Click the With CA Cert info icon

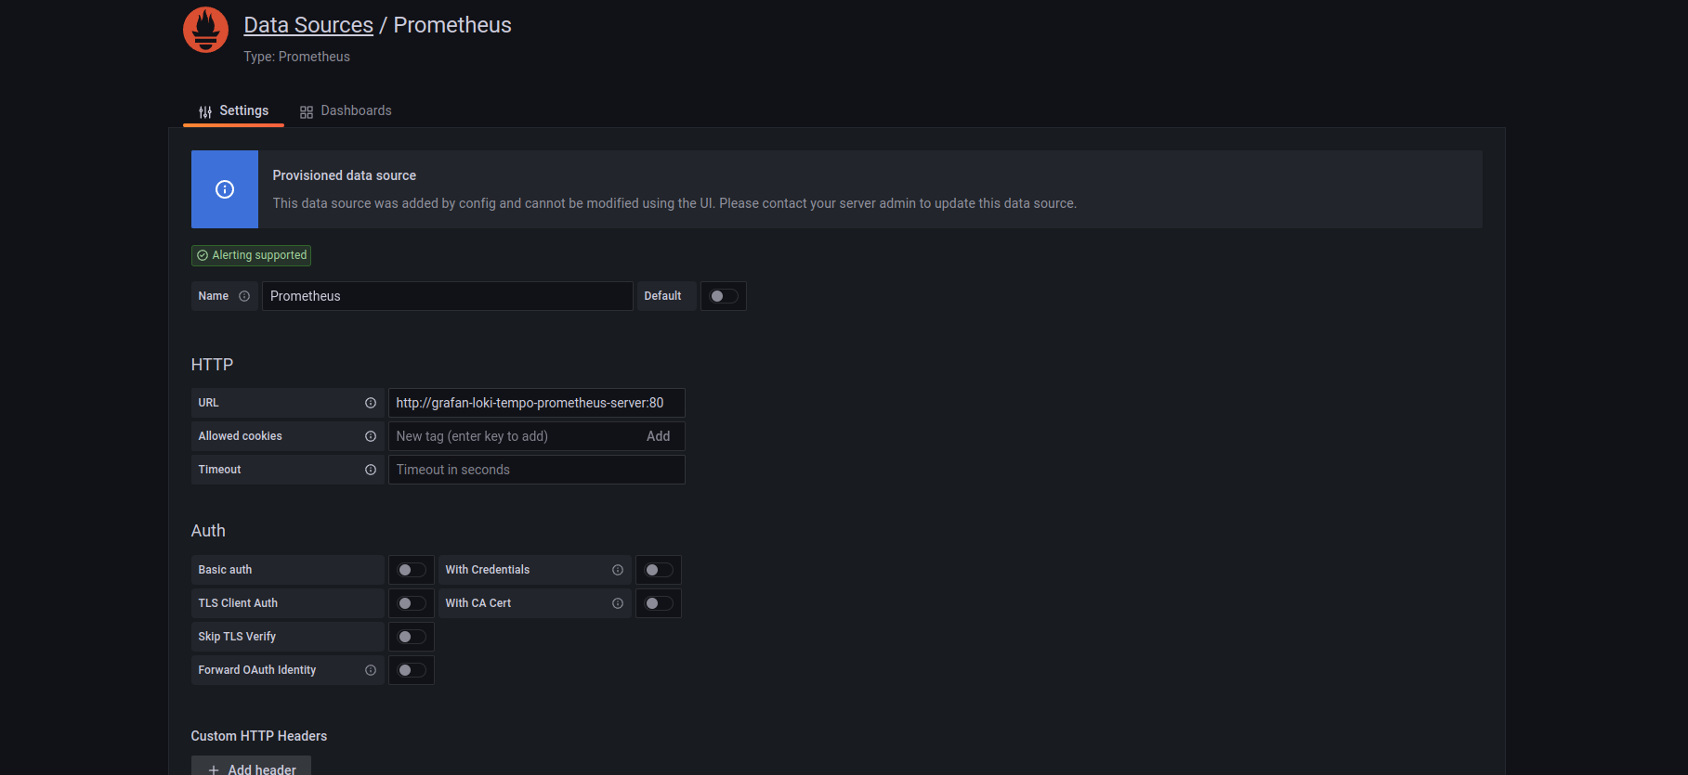click(x=618, y=603)
